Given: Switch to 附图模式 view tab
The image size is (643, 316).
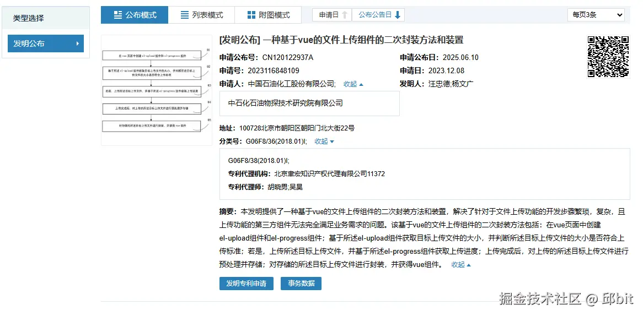Looking at the screenshot, I should coord(268,15).
